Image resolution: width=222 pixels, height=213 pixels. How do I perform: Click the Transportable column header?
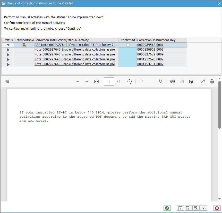pos(24,40)
